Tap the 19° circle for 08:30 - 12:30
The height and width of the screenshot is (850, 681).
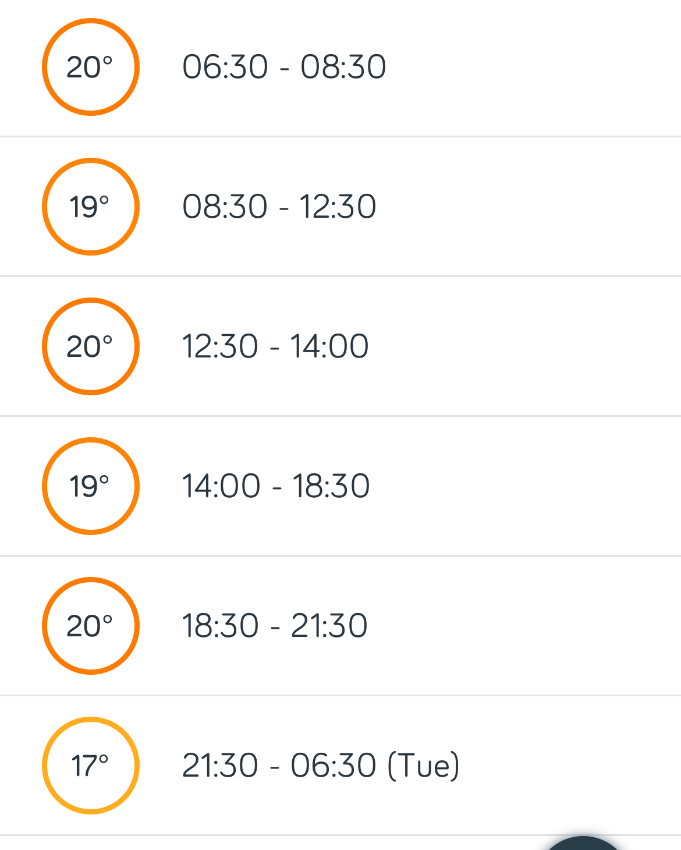click(91, 207)
